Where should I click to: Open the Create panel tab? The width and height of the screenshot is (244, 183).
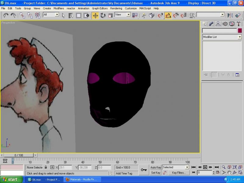(x=204, y=24)
